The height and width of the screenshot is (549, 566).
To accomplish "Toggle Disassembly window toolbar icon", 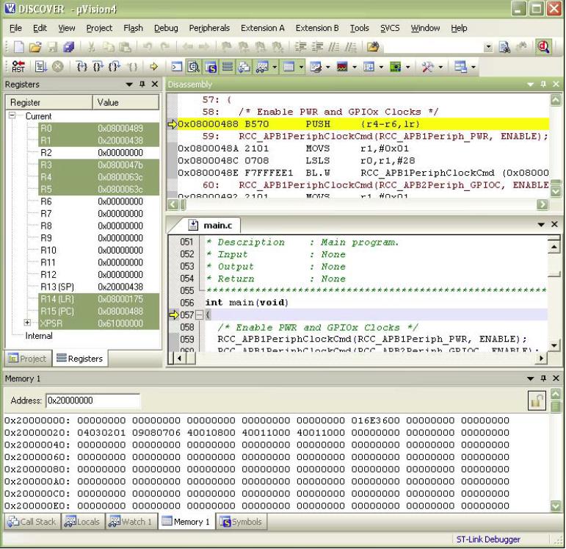I will pos(194,67).
